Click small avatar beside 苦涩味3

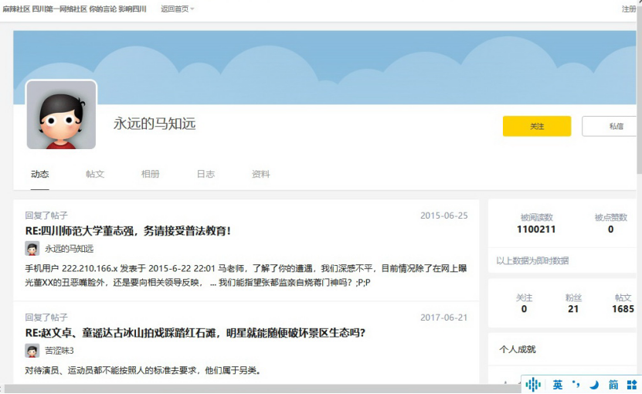point(32,351)
